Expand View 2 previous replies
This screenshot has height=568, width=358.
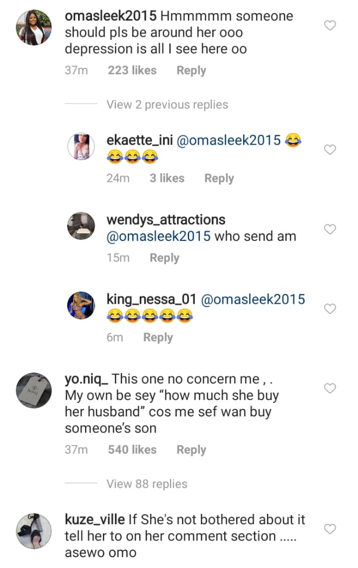click(167, 105)
